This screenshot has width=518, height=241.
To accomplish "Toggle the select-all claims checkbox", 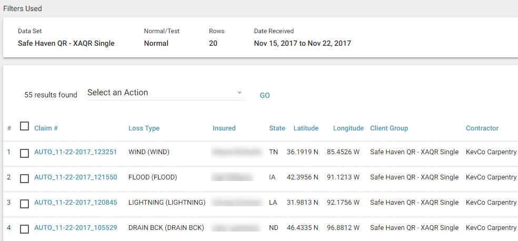I will point(24,126).
